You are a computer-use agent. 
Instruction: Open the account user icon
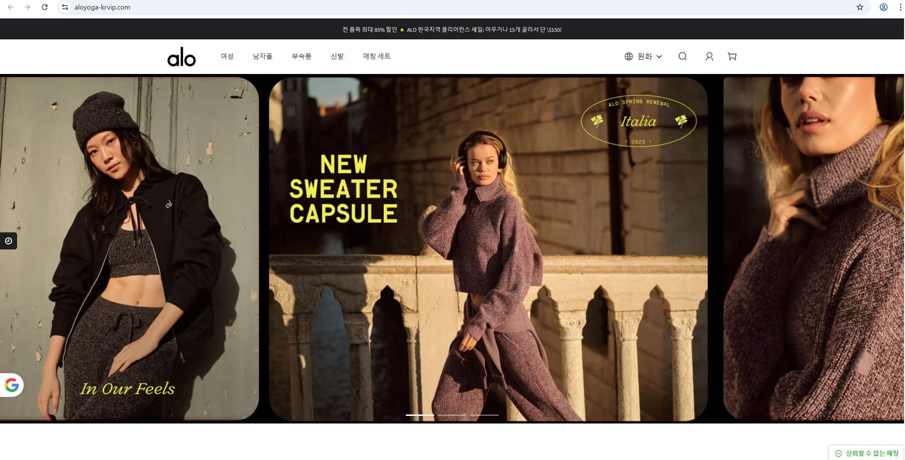pos(709,56)
